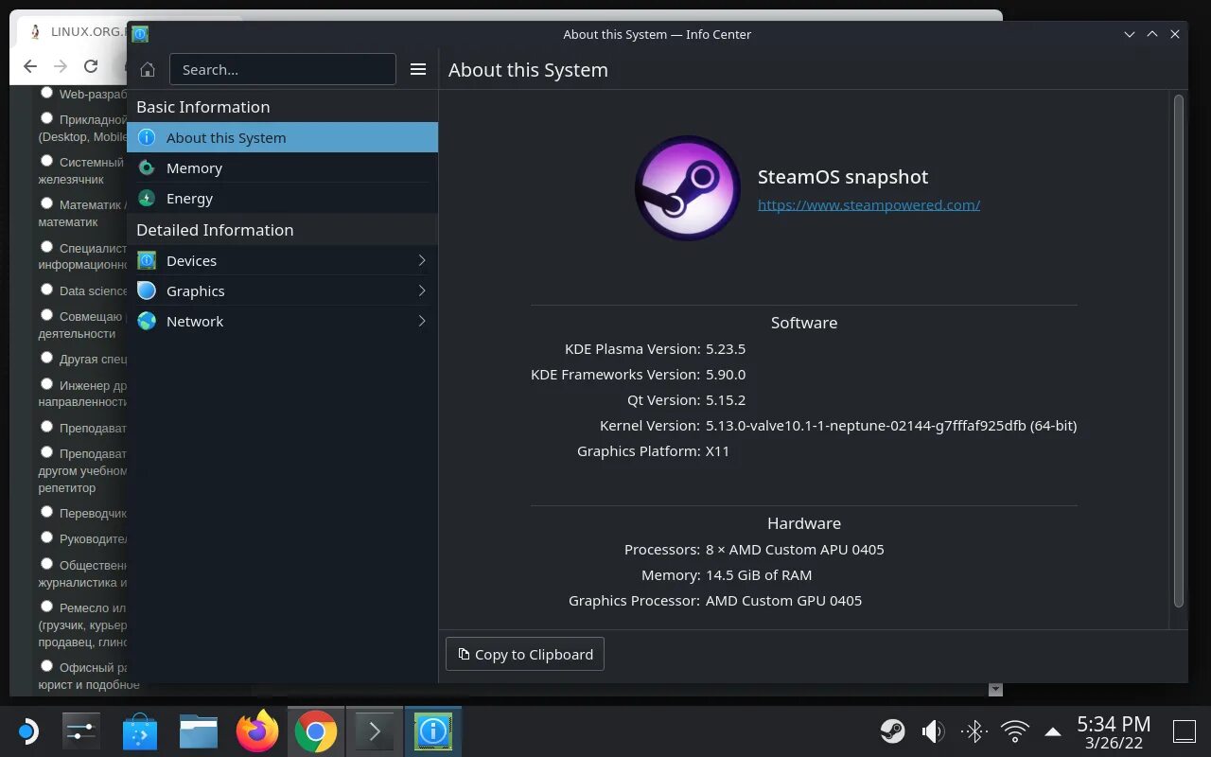Select the Специалист radio option

click(46, 247)
